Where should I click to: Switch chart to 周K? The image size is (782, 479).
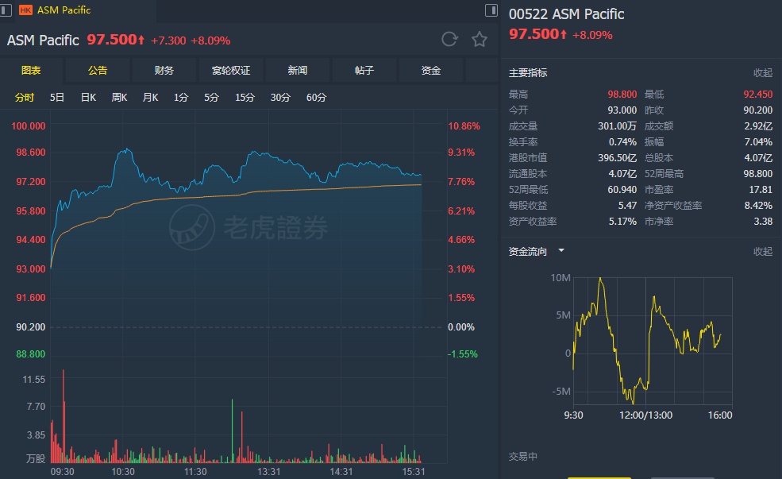click(119, 97)
